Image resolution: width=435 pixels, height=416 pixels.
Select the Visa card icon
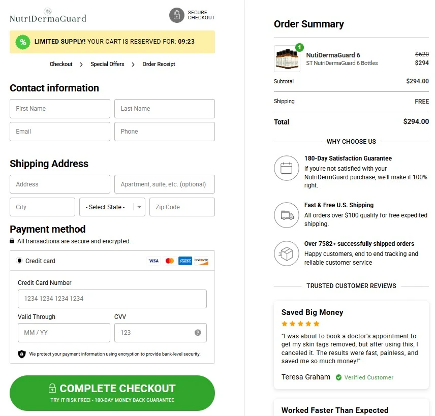tap(153, 261)
